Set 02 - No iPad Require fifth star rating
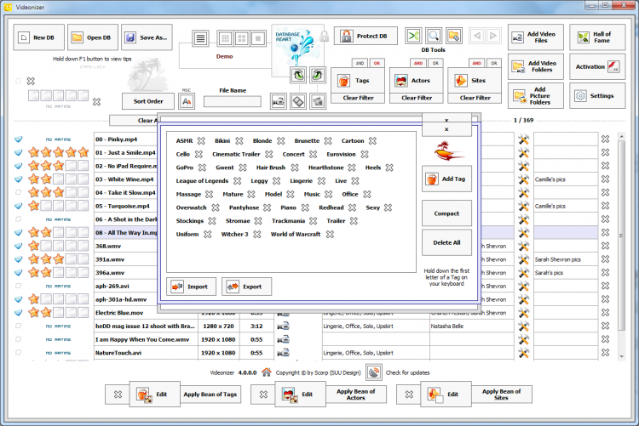Image resolution: width=639 pixels, height=426 pixels. click(83, 166)
